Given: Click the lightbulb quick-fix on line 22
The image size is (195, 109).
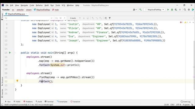Looking at the screenshot, I should [17, 81].
